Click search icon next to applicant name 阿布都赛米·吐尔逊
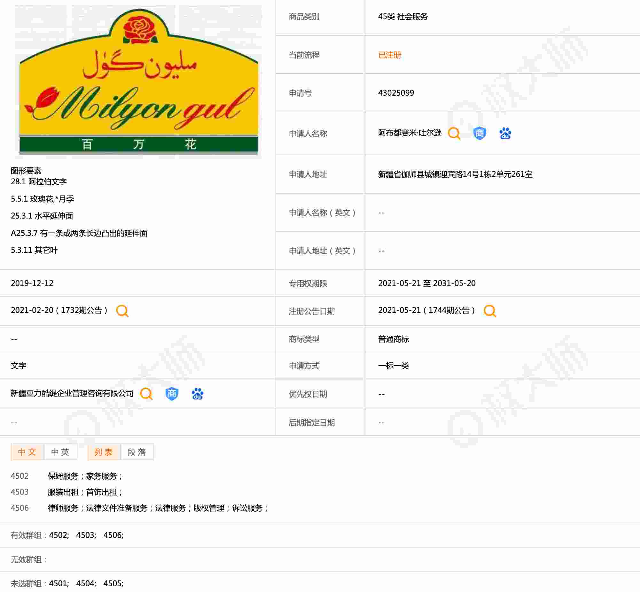640x592 pixels. tap(454, 133)
